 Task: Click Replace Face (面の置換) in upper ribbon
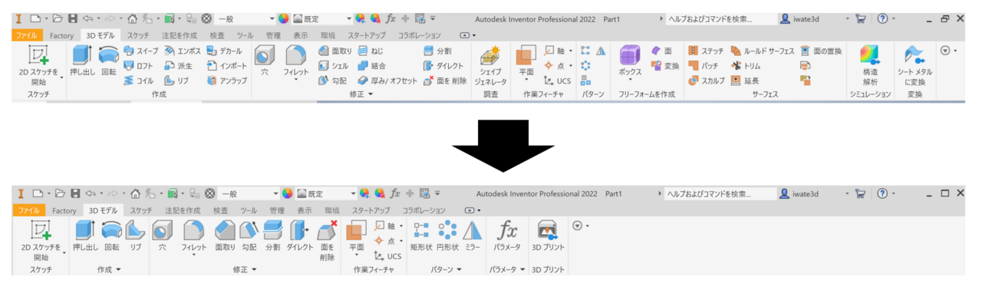click(x=821, y=51)
